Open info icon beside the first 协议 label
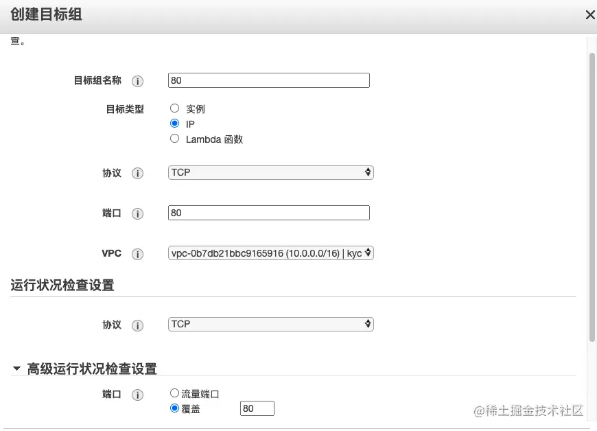597x431 pixels. tap(137, 173)
